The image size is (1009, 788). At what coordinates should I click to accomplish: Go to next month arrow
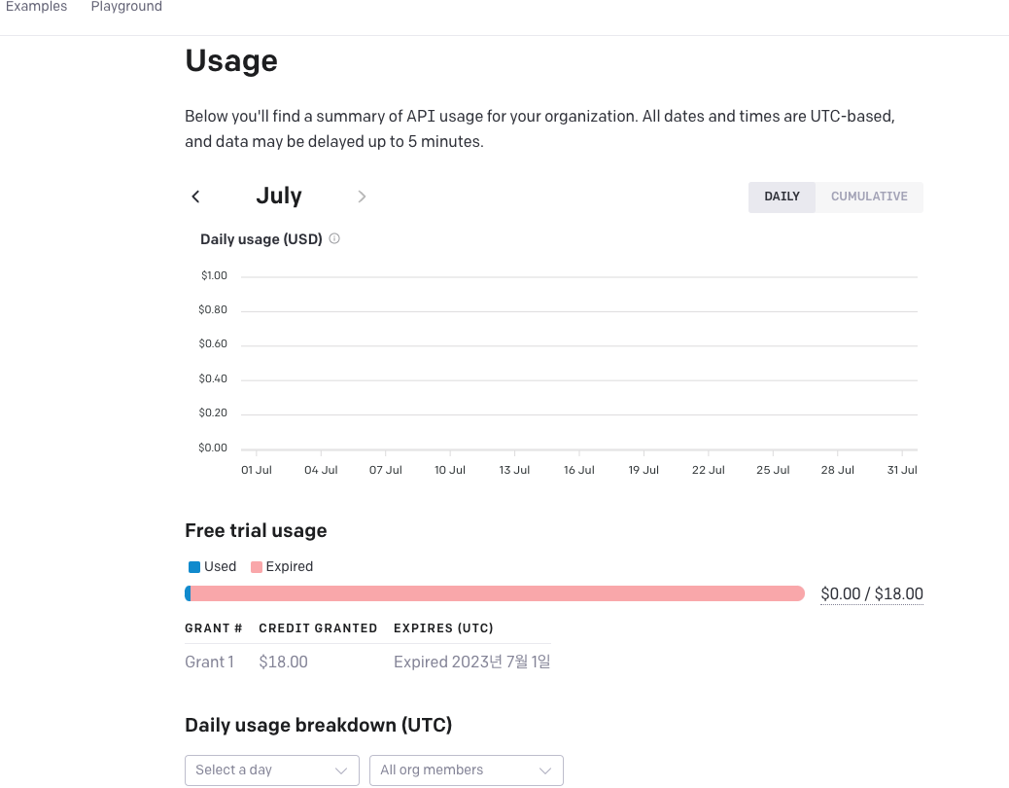(362, 197)
